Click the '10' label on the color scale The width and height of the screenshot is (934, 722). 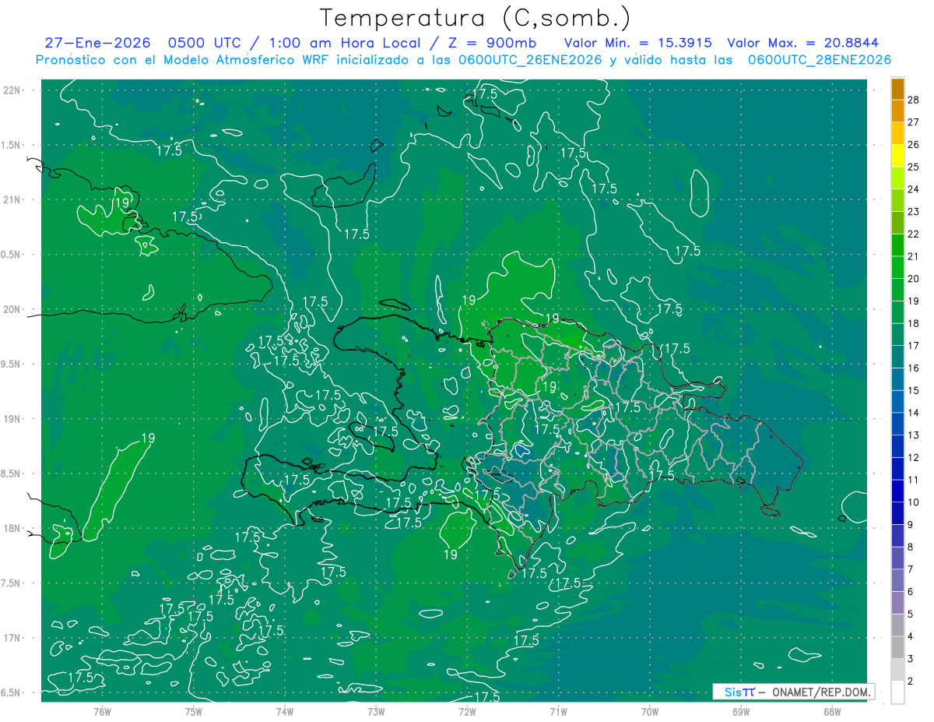tap(914, 502)
